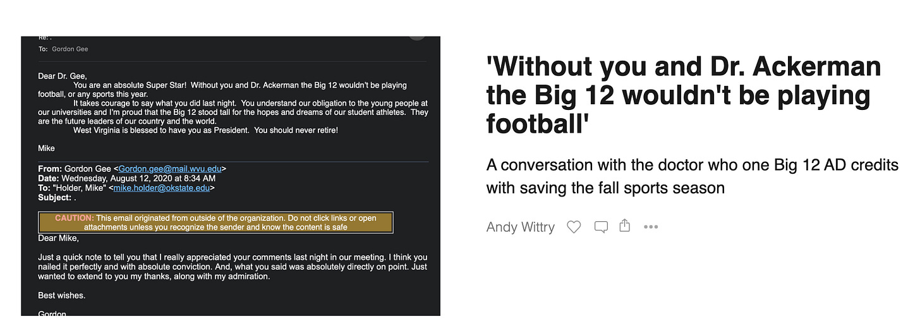Click the 'Mike' signature line
Viewport: 920px width, 333px height.
(47, 148)
